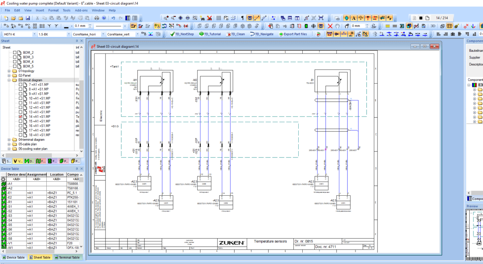483x264 pixels.
Task: Click the 3D view icon
Action: (433, 26)
